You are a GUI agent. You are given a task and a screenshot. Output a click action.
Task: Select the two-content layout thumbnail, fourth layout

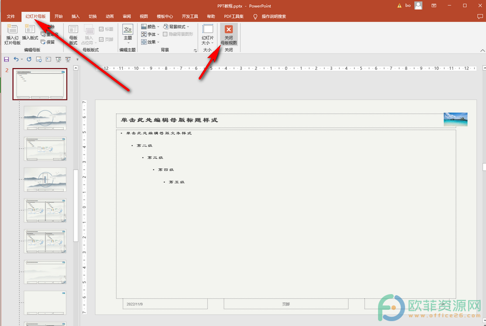45,211
